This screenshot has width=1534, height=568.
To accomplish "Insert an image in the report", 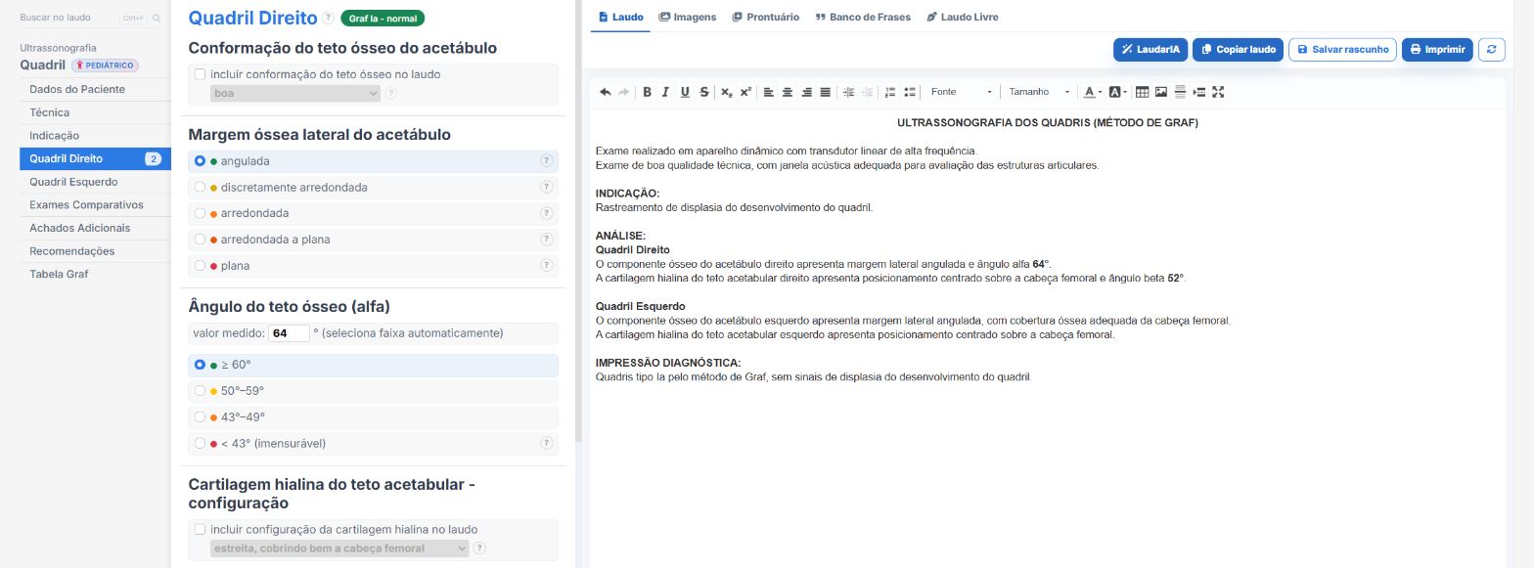I will point(1161,92).
